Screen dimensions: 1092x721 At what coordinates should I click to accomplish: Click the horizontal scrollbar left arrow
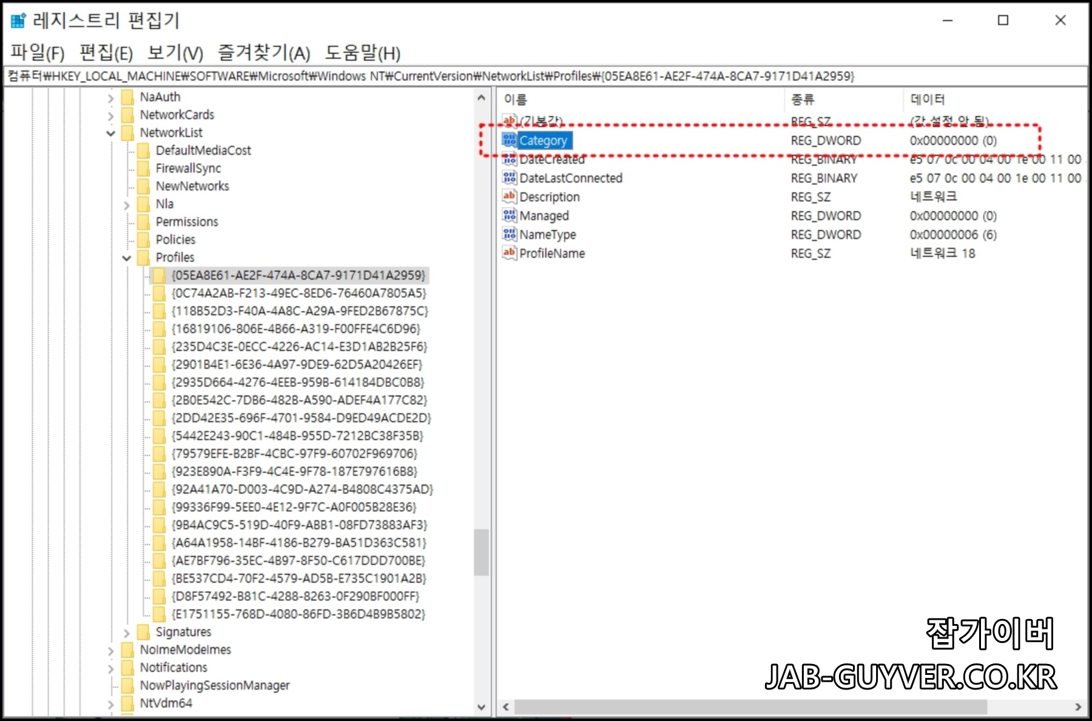click(x=506, y=707)
